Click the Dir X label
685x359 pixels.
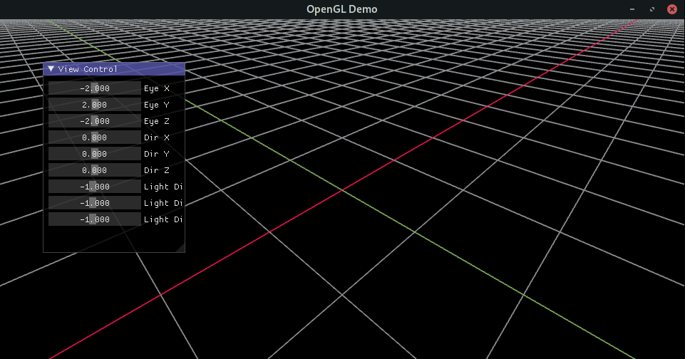coord(156,137)
